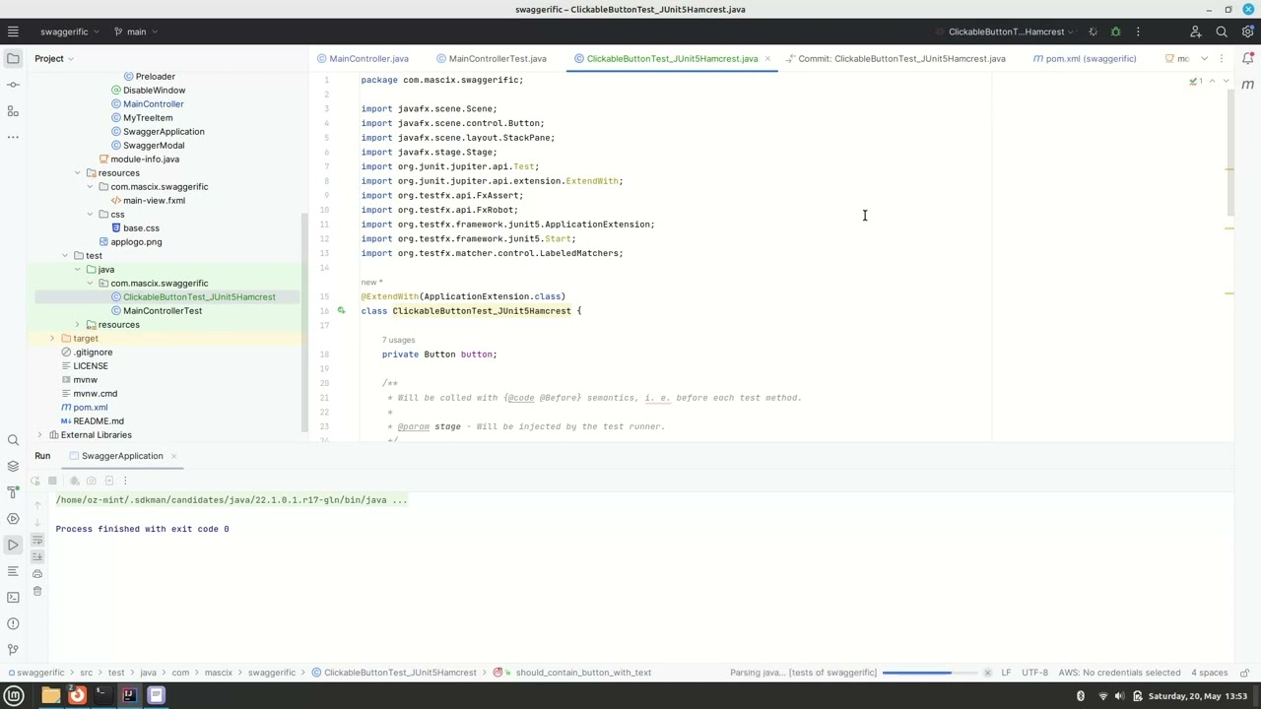The height and width of the screenshot is (709, 1261).
Task: Expand the target folder
Action: click(52, 339)
